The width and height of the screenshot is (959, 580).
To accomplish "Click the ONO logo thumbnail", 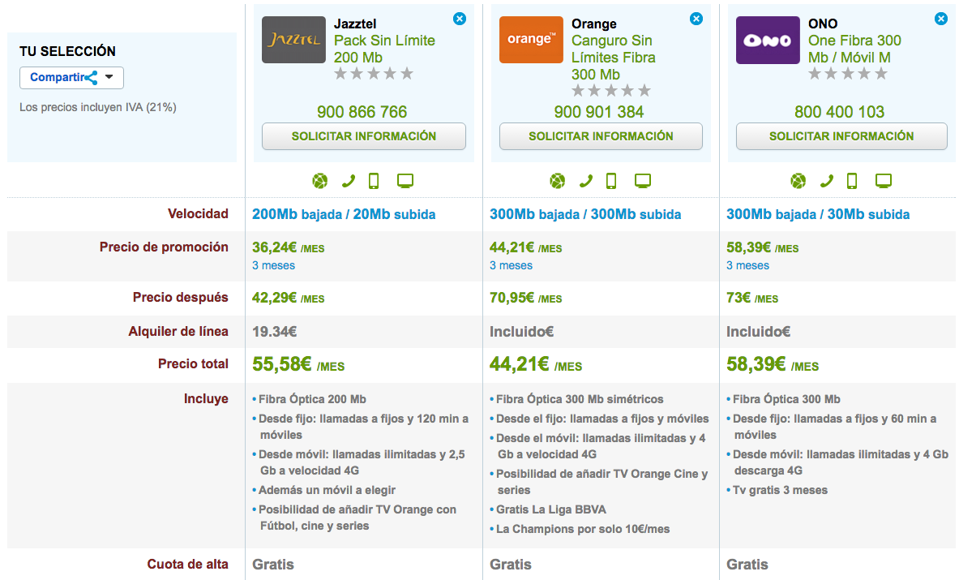I will tap(768, 40).
